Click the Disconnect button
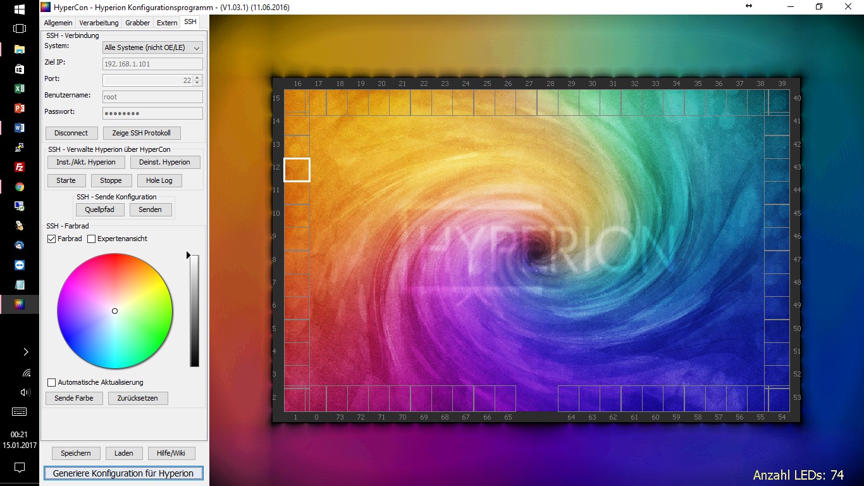 pyautogui.click(x=71, y=133)
